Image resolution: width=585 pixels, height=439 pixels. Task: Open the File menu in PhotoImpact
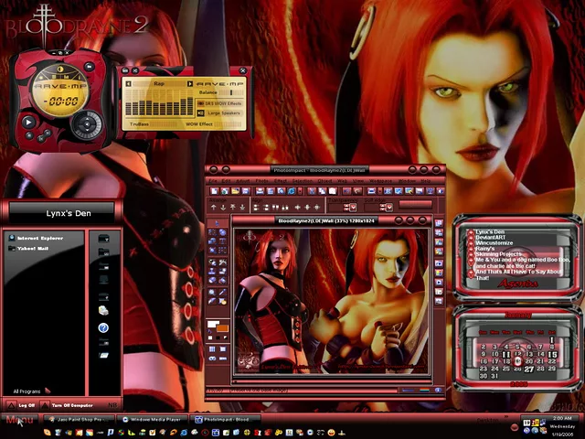point(213,181)
